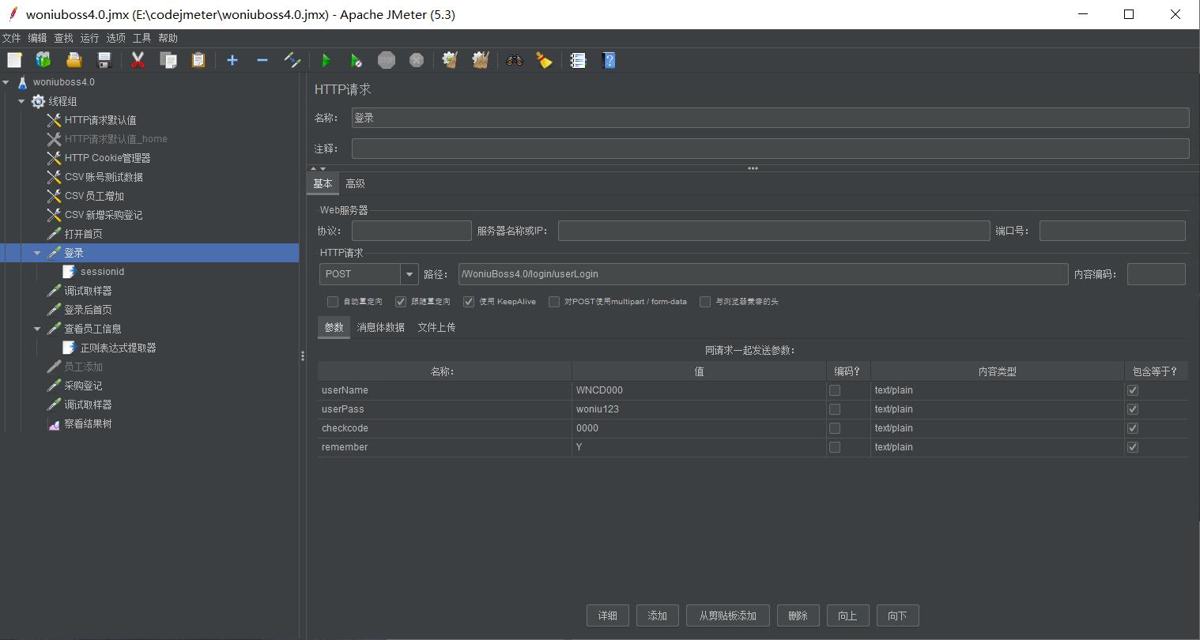This screenshot has height=640, width=1200.
Task: Click the Open file folder icon
Action: coord(74,60)
